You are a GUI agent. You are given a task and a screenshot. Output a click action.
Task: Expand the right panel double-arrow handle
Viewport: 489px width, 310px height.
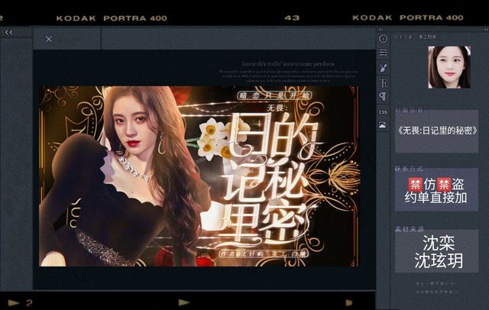382,28
